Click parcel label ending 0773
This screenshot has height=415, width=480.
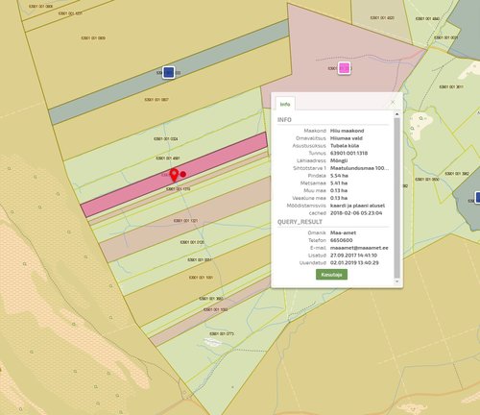click(x=222, y=333)
